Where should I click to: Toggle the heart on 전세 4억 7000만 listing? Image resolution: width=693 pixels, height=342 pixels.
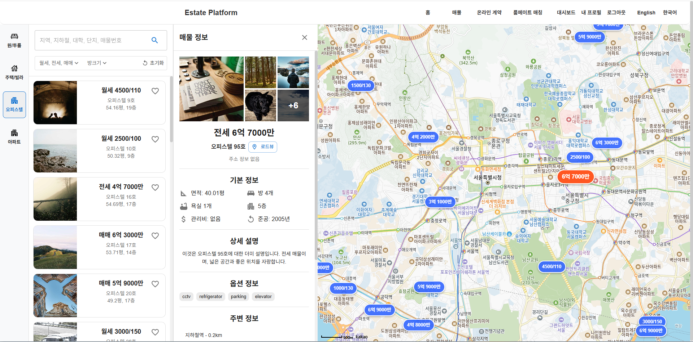pyautogui.click(x=155, y=187)
